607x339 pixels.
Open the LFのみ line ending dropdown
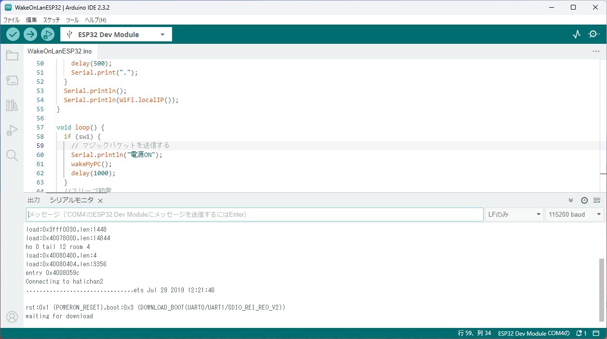coord(514,214)
